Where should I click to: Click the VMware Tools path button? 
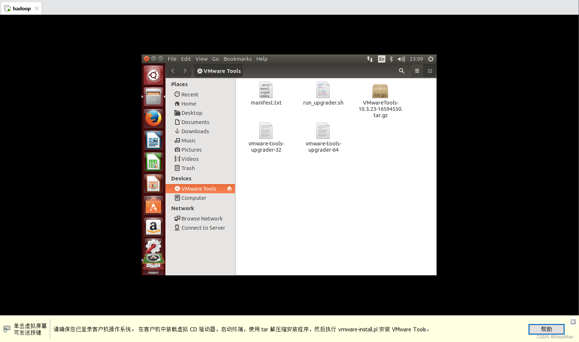point(219,71)
